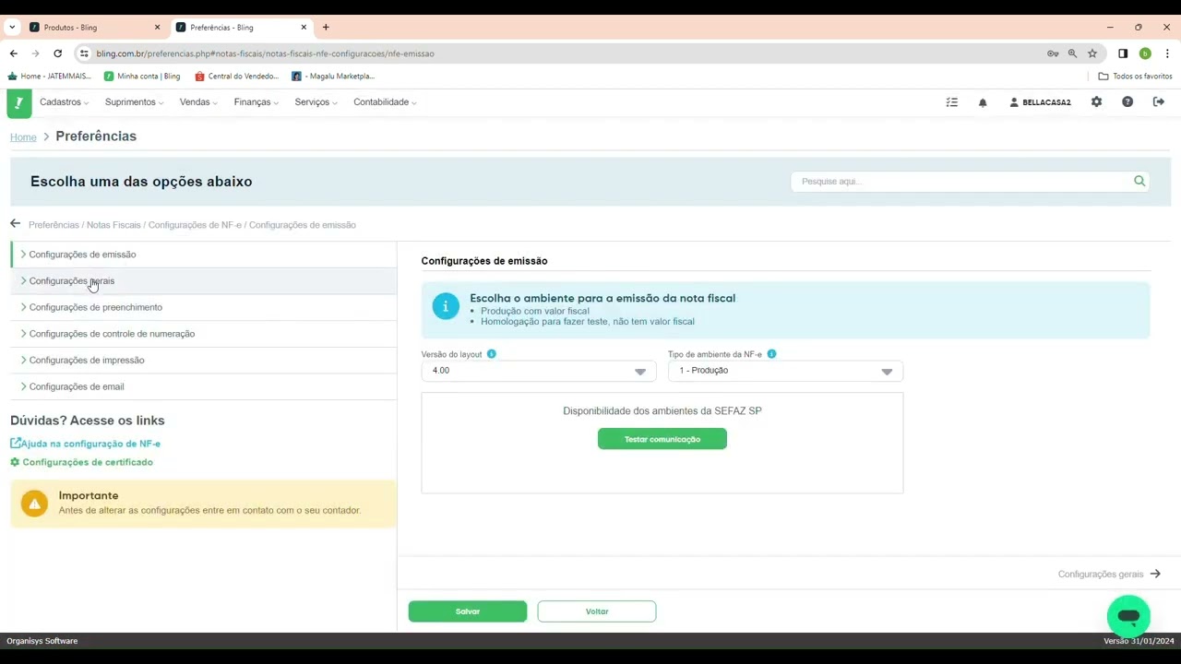Open Versão do layout dropdown
Image resolution: width=1181 pixels, height=664 pixels.
pos(538,371)
